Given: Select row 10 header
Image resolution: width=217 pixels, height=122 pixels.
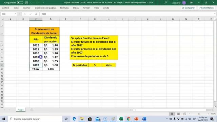Looking at the screenshot, I should [x=2, y=65].
